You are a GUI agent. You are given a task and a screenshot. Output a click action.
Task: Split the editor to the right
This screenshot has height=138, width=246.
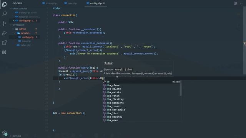point(235,3)
